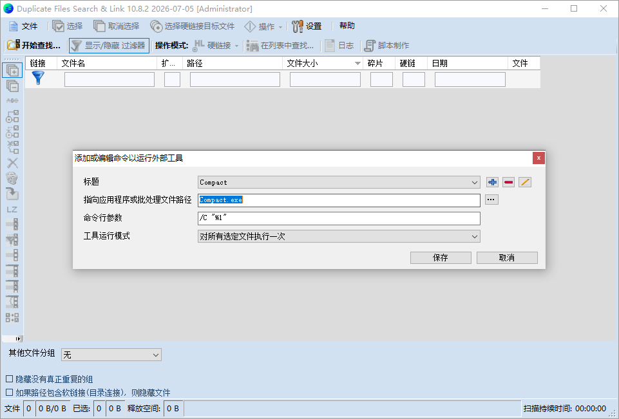Image resolution: width=619 pixels, height=419 pixels.
Task: Click the 取消 button
Action: point(507,257)
